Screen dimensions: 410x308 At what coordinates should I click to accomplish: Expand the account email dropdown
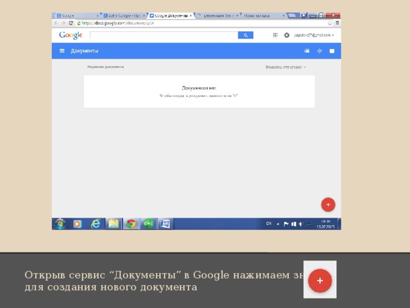[x=314, y=35]
